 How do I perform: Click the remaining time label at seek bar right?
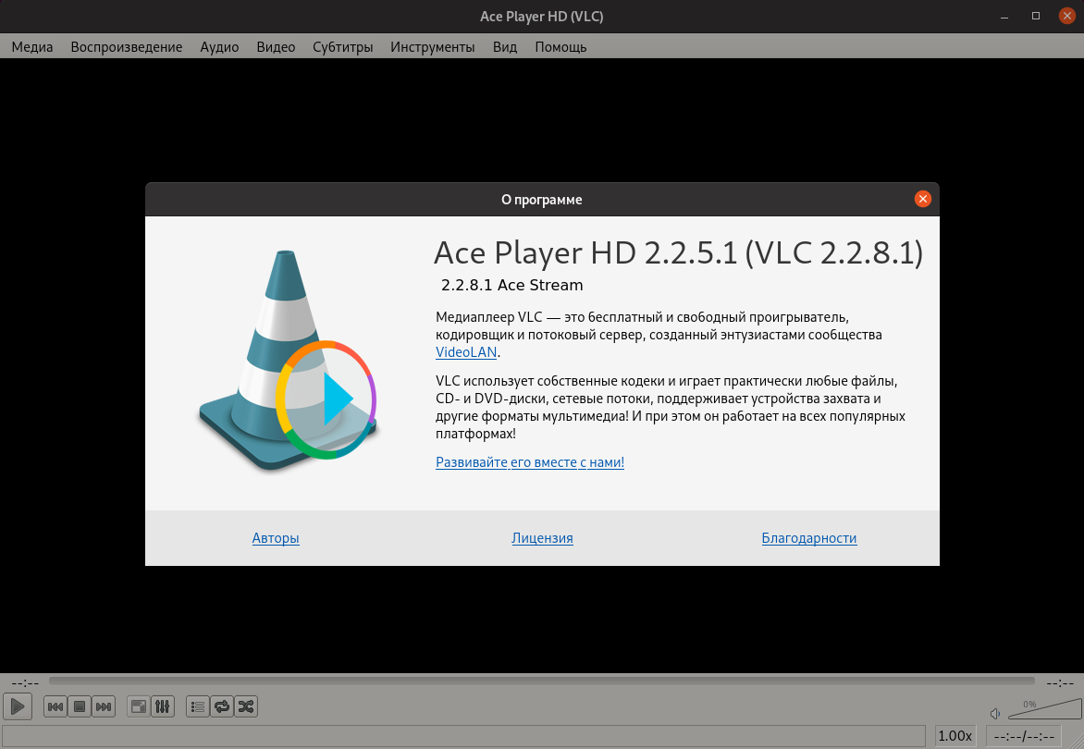(1060, 682)
